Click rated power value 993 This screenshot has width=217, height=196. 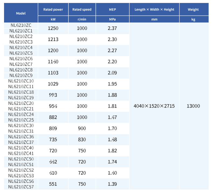pyautogui.click(x=53, y=95)
